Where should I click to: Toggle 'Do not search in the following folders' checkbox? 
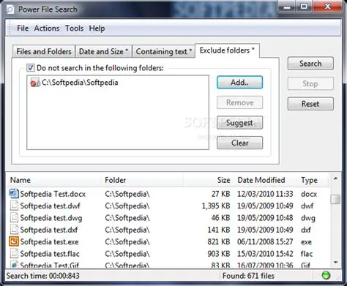[31, 67]
